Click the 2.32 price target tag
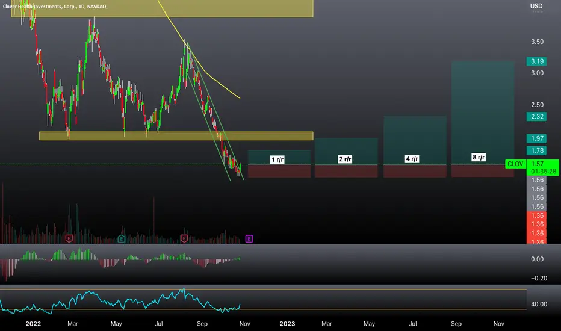 tap(536, 116)
